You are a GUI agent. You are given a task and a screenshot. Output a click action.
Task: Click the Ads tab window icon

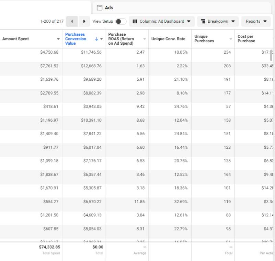tap(100, 8)
